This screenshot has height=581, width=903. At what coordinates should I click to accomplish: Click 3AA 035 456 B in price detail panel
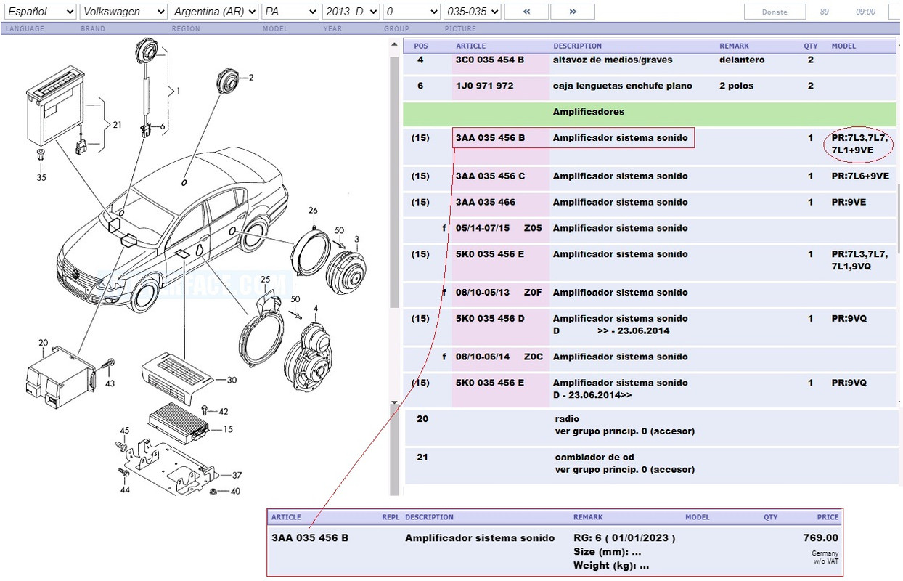click(310, 538)
